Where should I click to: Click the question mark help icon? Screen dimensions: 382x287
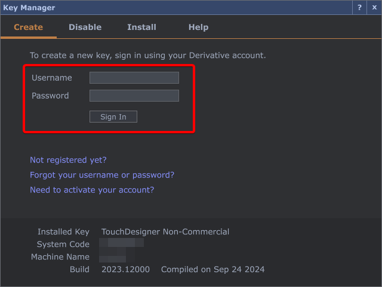tap(359, 8)
